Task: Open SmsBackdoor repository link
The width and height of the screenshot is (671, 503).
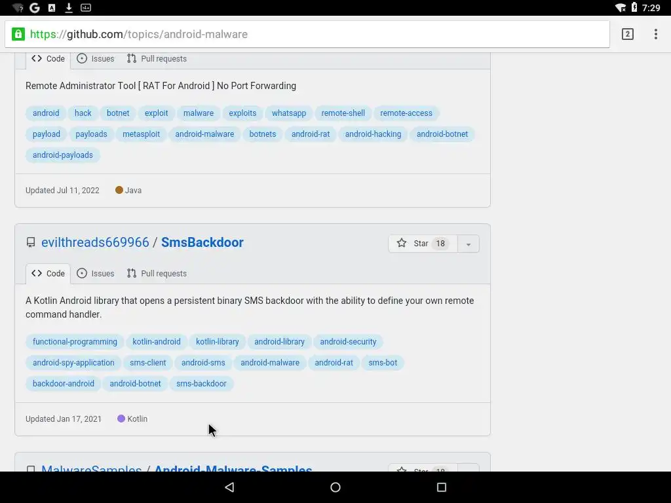Action: pyautogui.click(x=202, y=242)
